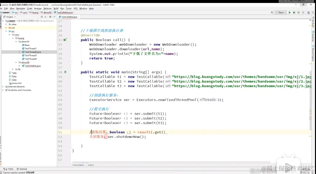The height and width of the screenshot is (174, 316).
Task: Open Search Everywhere magnifier icon
Action: (313, 12)
